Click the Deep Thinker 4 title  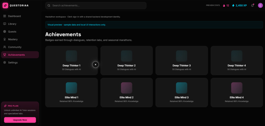[x=237, y=65]
